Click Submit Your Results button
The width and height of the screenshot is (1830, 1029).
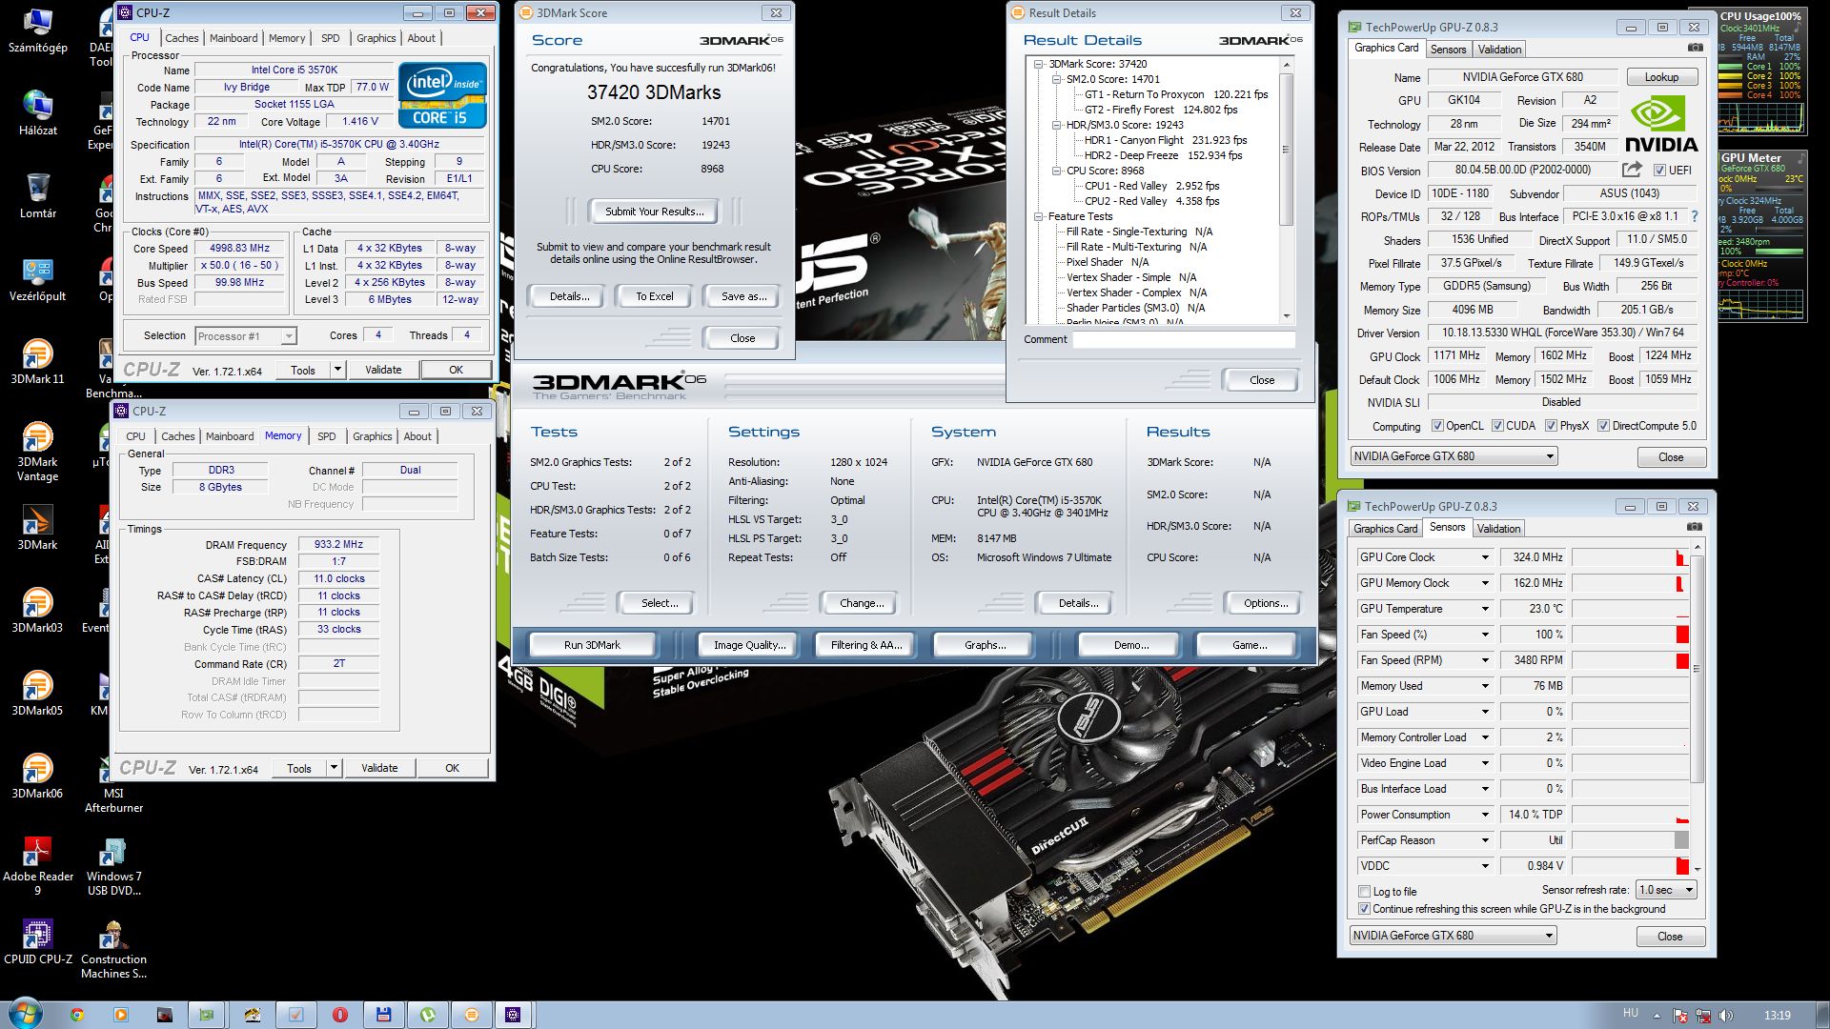[x=654, y=212]
